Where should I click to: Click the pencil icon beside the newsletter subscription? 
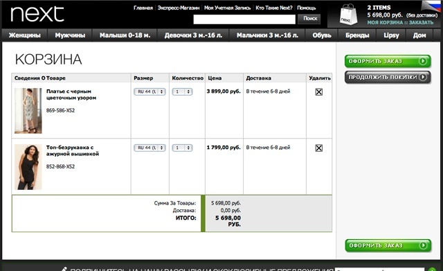64,269
